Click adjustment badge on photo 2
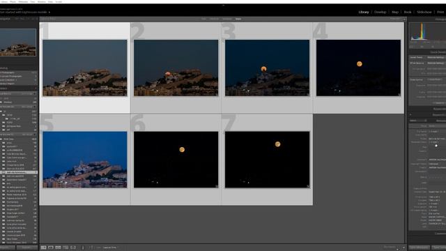Image resolution: width=446 pixels, height=251 pixels. [217, 95]
